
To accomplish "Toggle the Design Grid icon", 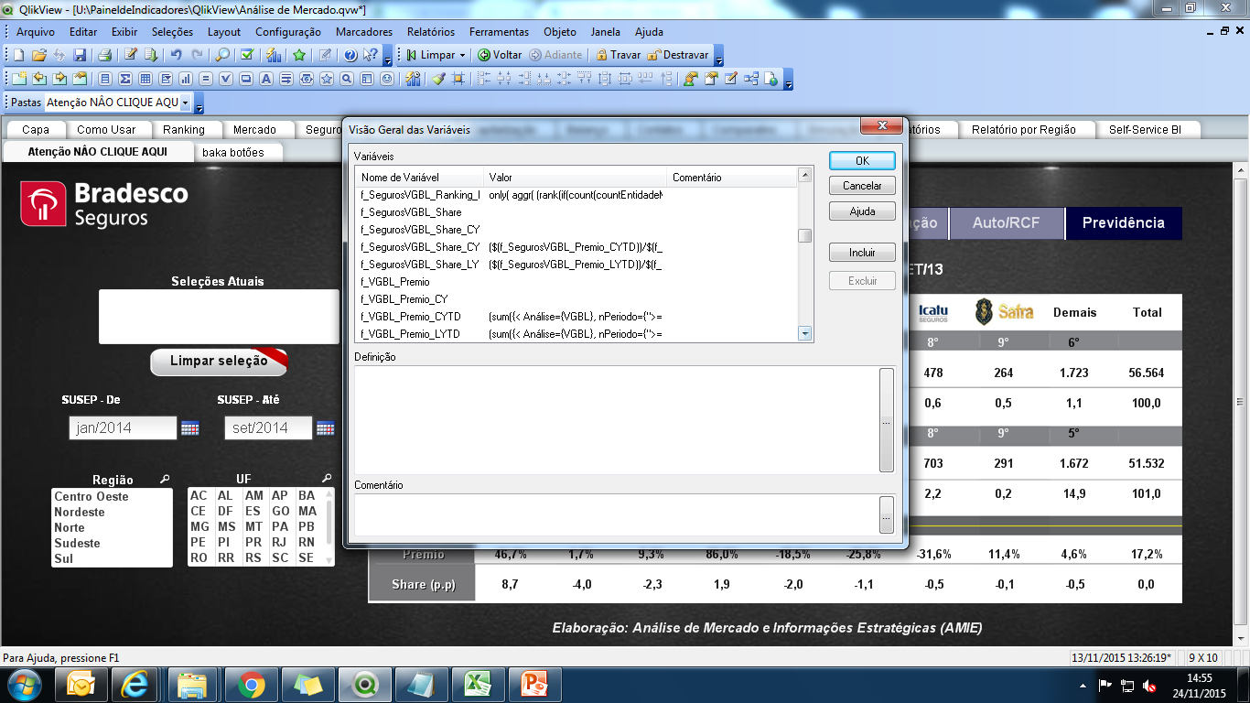I will (458, 79).
